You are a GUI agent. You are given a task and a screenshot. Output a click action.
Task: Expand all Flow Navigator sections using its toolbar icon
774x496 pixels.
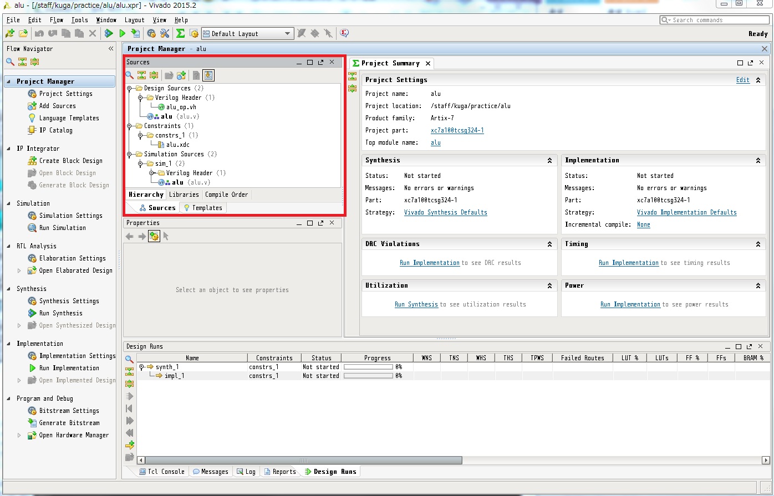point(34,62)
